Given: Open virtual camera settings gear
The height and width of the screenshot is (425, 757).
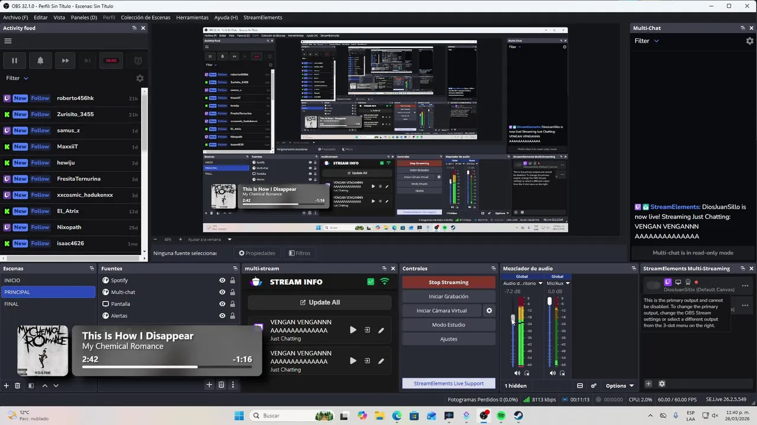Looking at the screenshot, I should [x=489, y=310].
